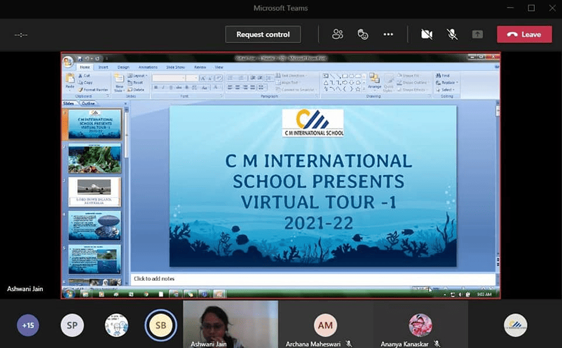Screen dimensions: 562x348
Task: Click Cut in the Clipboard group
Action: 85,76
